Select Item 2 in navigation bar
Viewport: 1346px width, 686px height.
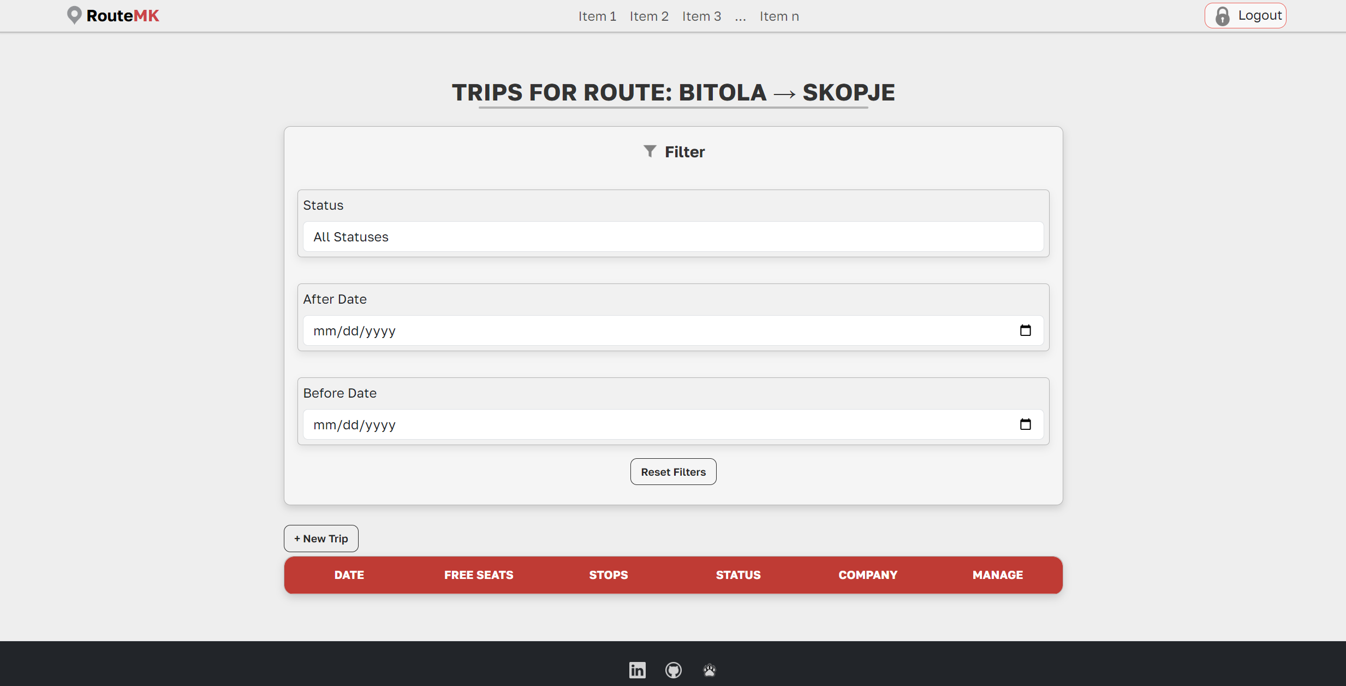649,16
